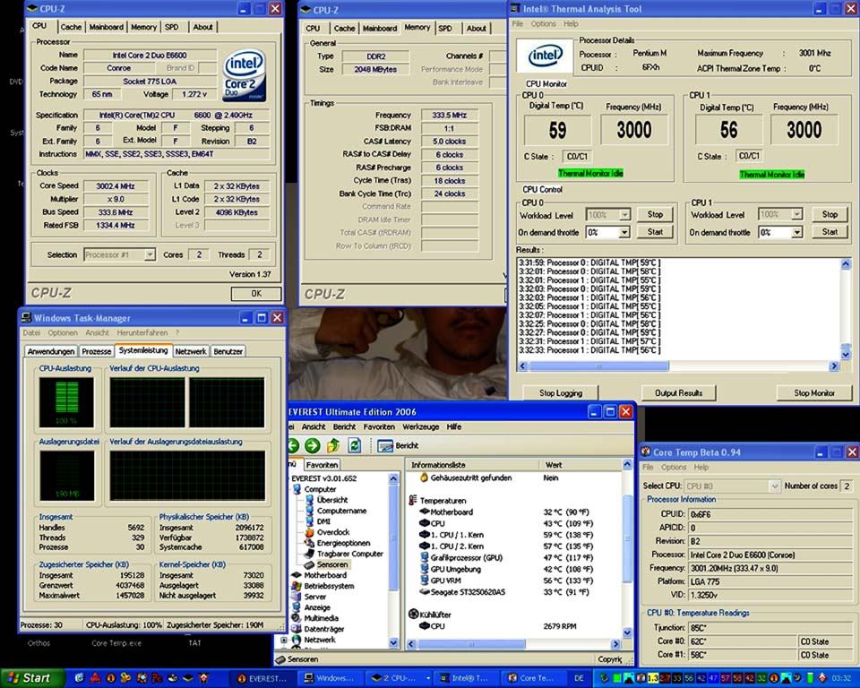Refresh the EVEREST sensor readings
860x688 pixels.
(x=355, y=445)
